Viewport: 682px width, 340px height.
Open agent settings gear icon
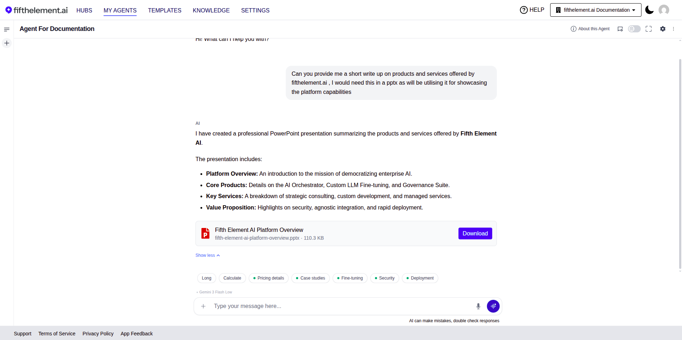(x=663, y=29)
